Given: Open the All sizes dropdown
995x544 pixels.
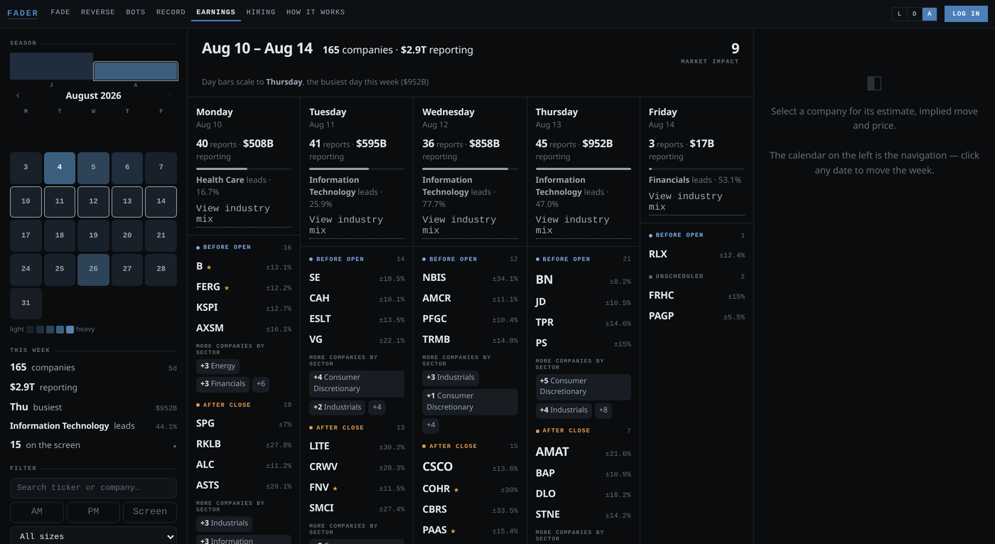Looking at the screenshot, I should [93, 536].
